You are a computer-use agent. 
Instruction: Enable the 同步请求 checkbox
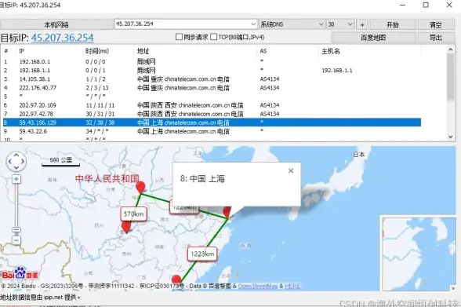point(179,37)
